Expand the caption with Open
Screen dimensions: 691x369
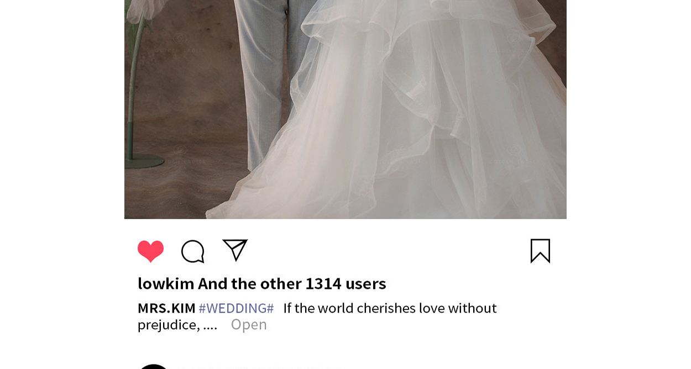(249, 325)
